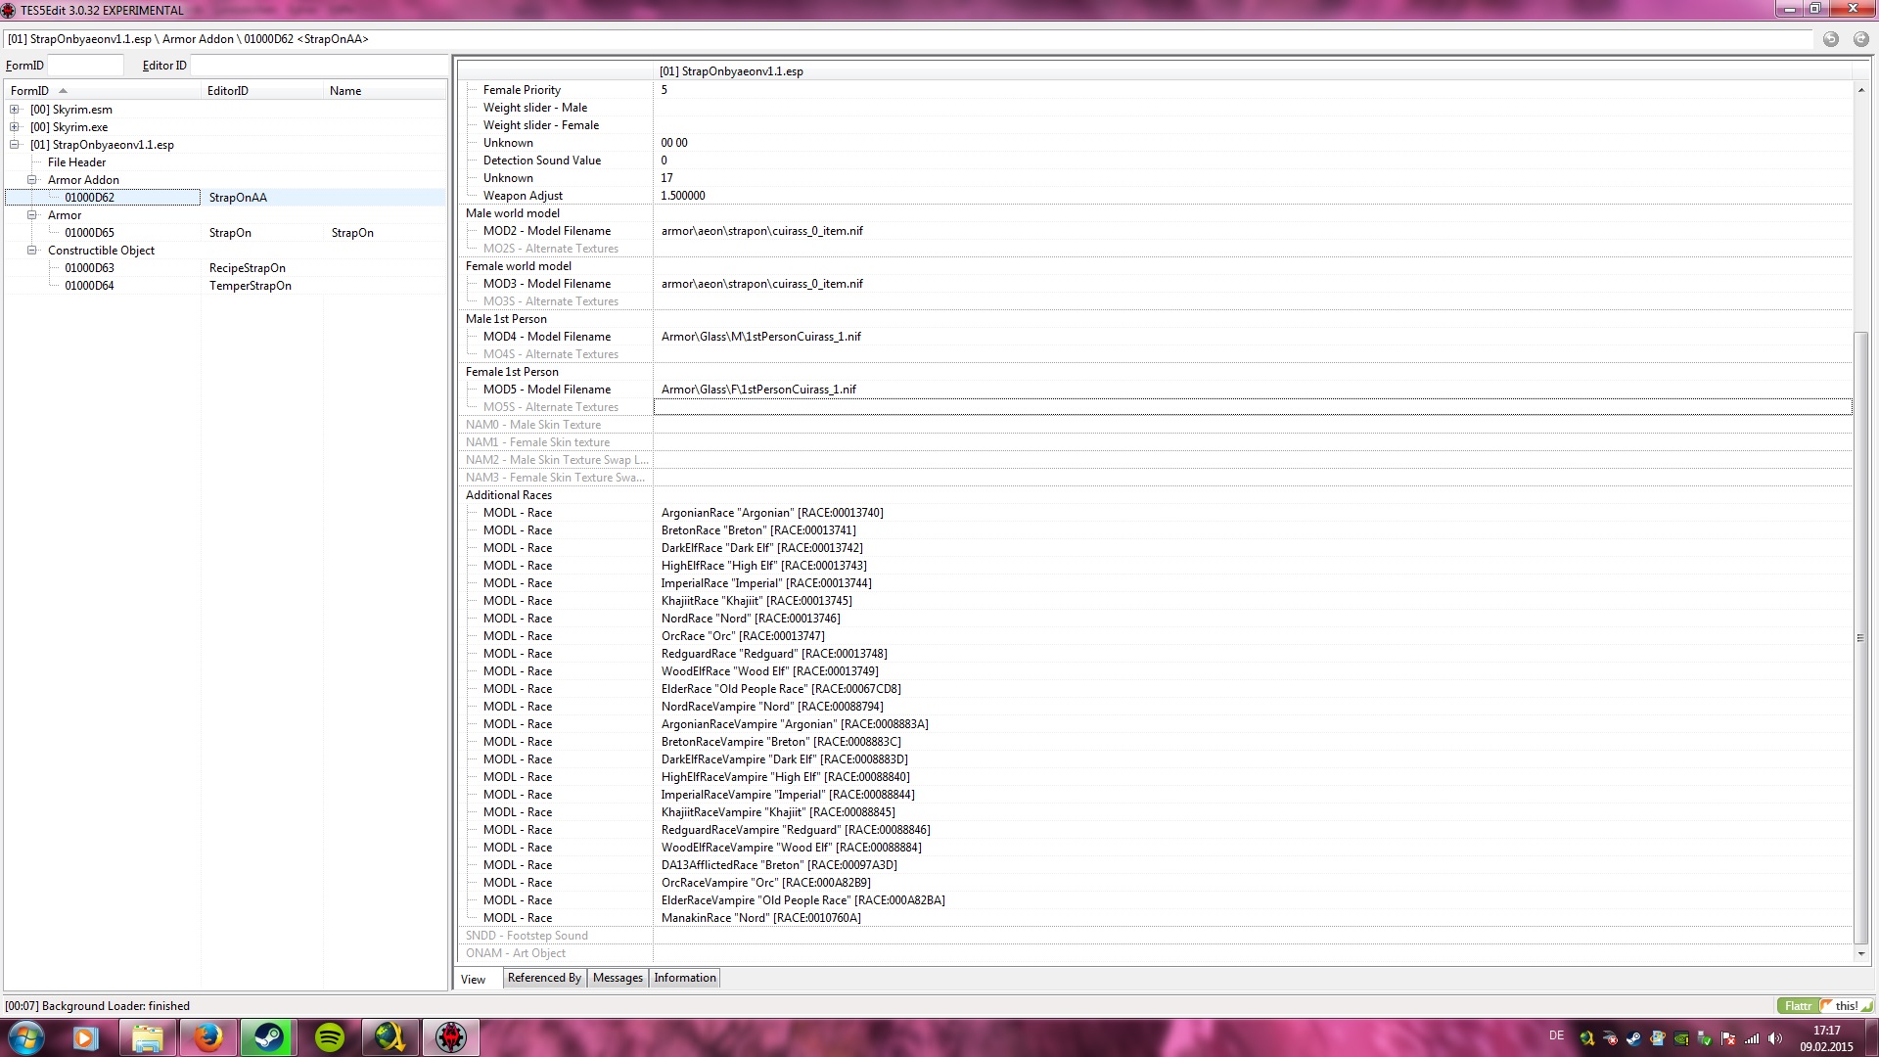Select record 01000D65 StrapOn
This screenshot has height=1057, width=1879.
coord(225,233)
